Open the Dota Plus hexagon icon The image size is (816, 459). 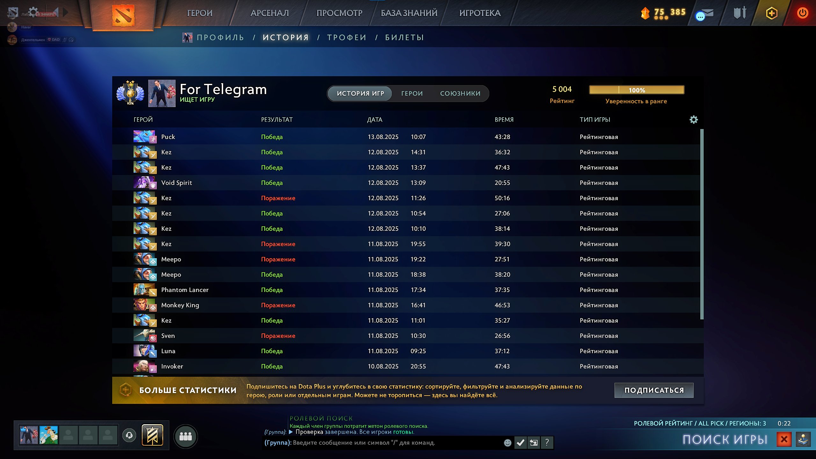tap(771, 13)
